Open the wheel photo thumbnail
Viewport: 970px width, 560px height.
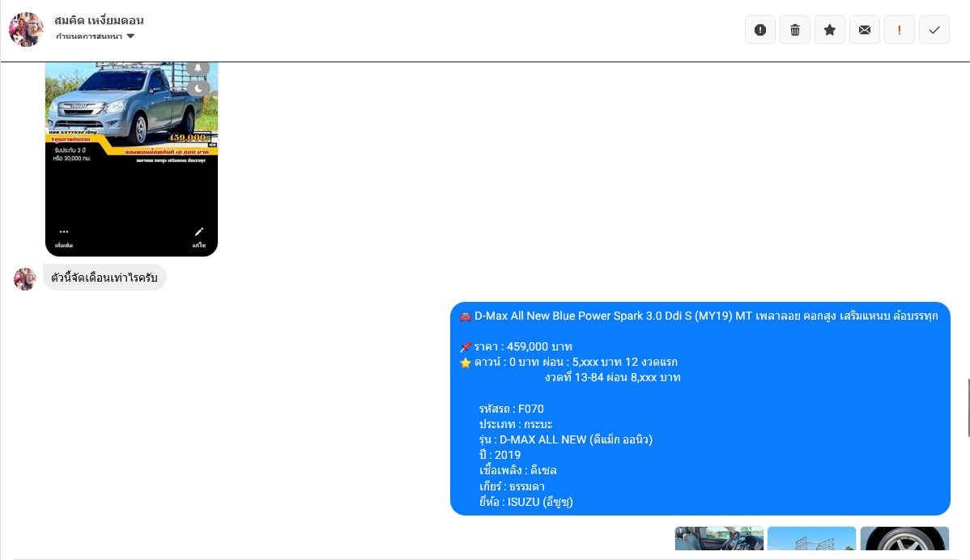coord(904,538)
